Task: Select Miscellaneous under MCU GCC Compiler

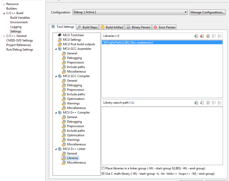Action: click(76, 108)
